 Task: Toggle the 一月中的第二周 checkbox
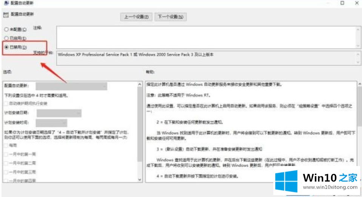6,163
